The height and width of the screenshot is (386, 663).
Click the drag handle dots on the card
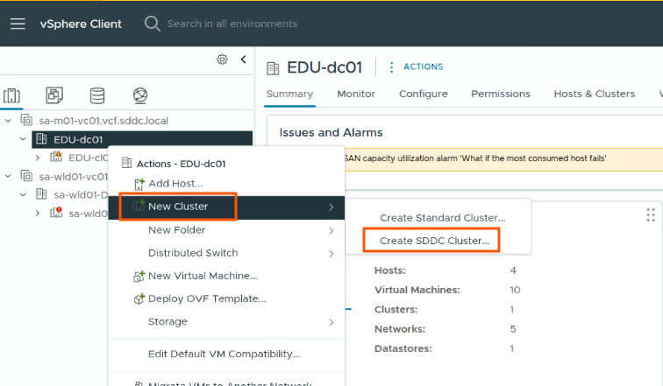pos(650,214)
